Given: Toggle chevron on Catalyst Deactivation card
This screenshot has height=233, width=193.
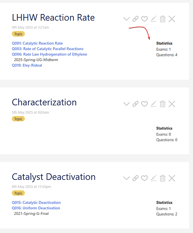Looking at the screenshot, I should coord(126,178).
